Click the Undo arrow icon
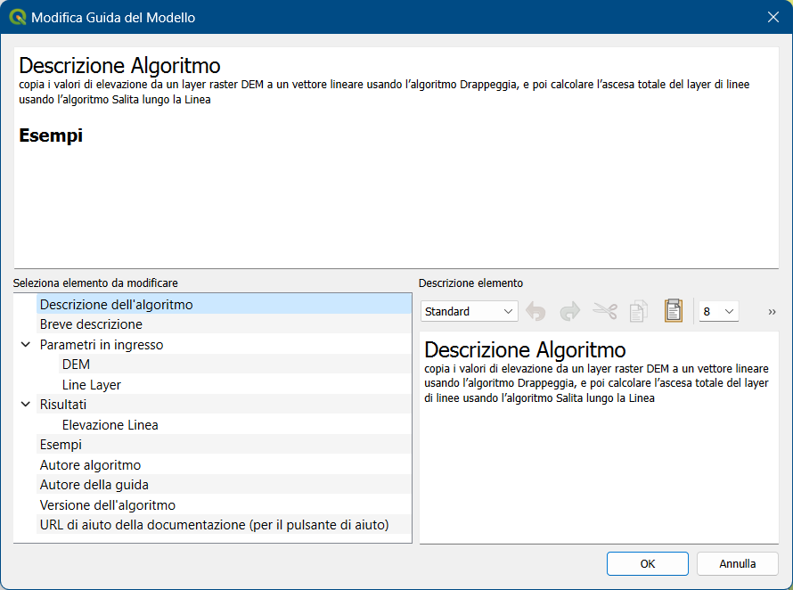Image resolution: width=793 pixels, height=590 pixels. pos(535,311)
